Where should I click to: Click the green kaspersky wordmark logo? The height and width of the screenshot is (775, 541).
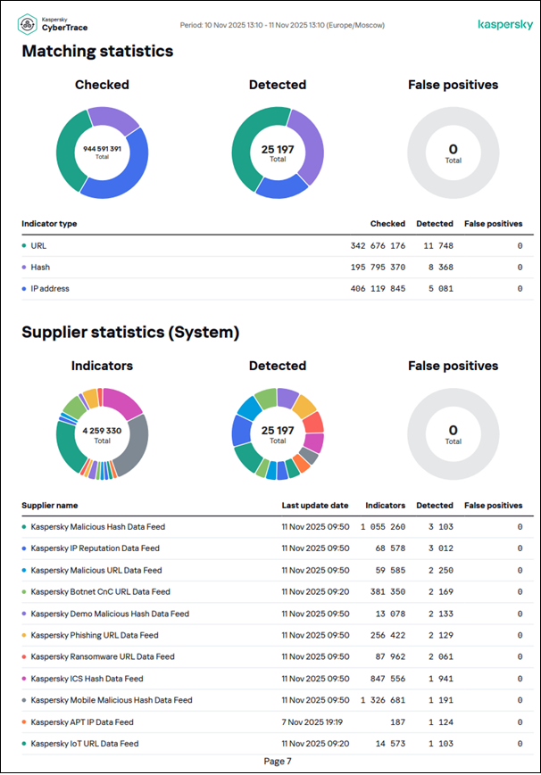click(x=505, y=25)
